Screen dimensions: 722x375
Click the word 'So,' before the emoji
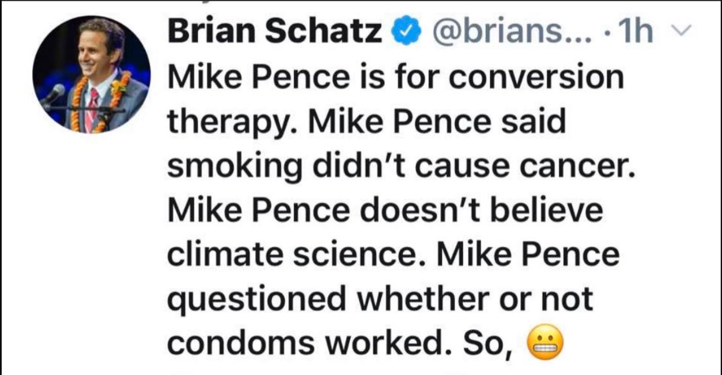[488, 344]
